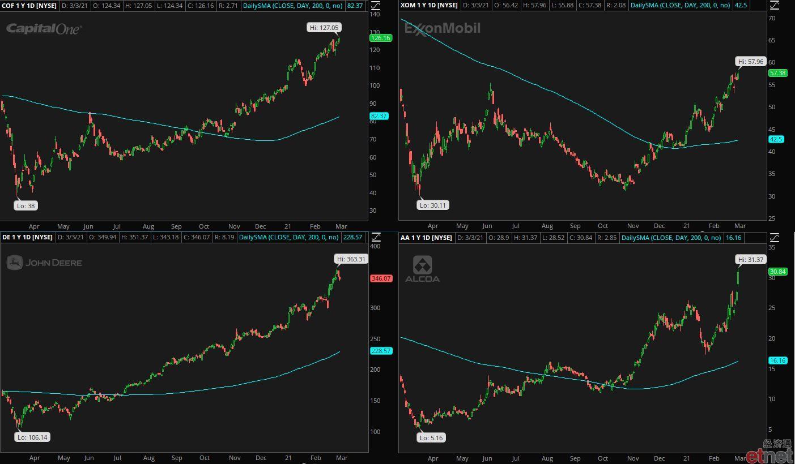Click the COF chart drawing/axis settings icon

tap(375, 6)
